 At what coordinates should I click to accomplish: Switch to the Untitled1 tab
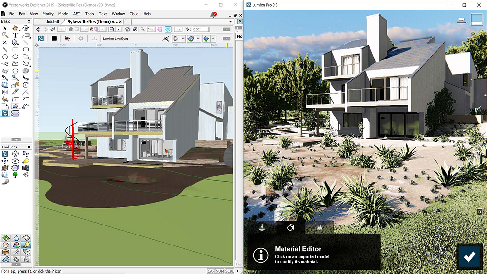coord(52,22)
